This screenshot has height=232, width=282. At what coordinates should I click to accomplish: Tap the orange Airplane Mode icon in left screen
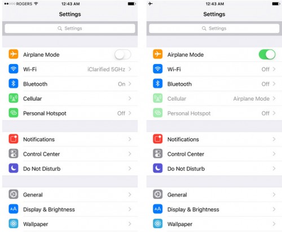click(14, 54)
